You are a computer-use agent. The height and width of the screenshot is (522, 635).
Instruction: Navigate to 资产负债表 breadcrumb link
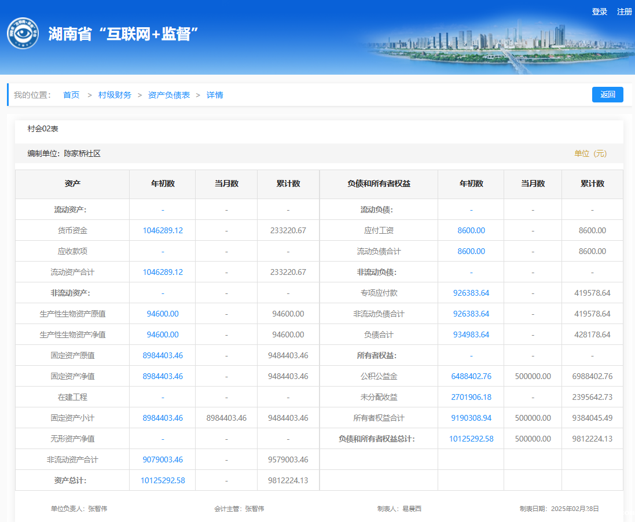point(169,95)
